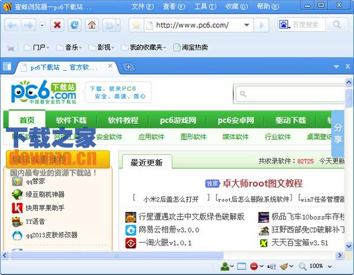Refresh the page with the reload icon
The image size is (354, 275).
(74, 25)
